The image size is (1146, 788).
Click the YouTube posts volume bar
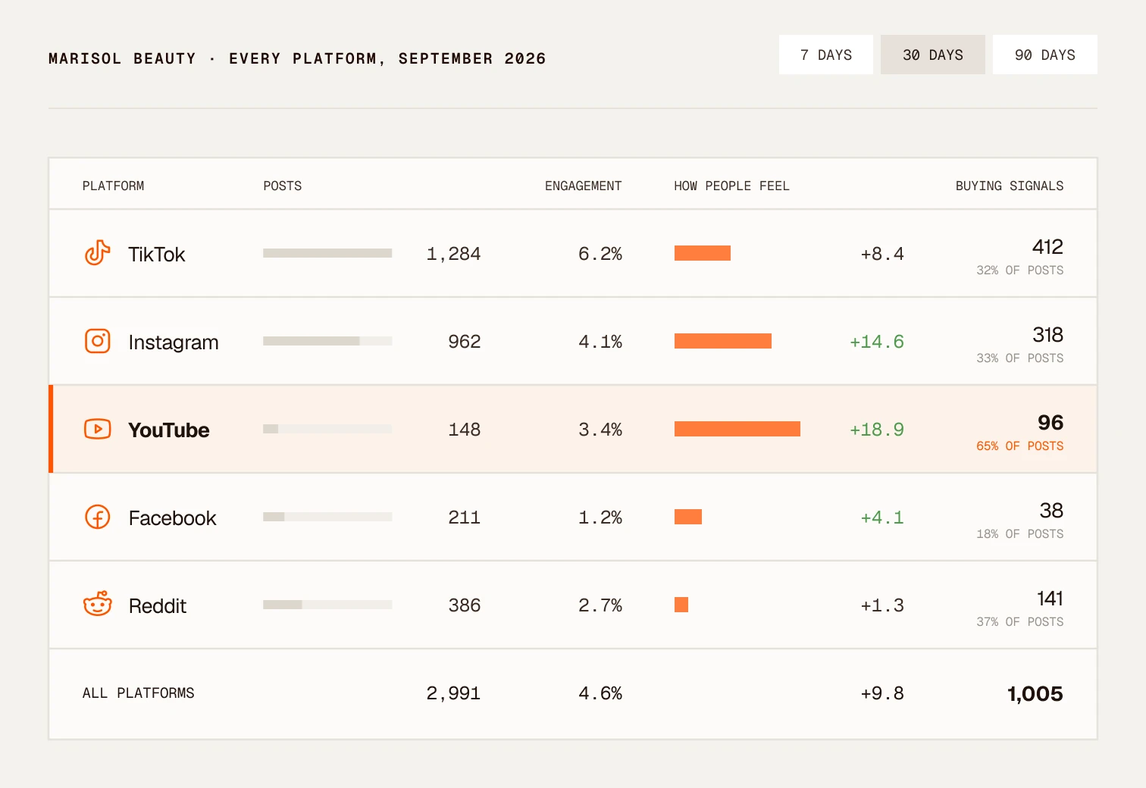[327, 429]
